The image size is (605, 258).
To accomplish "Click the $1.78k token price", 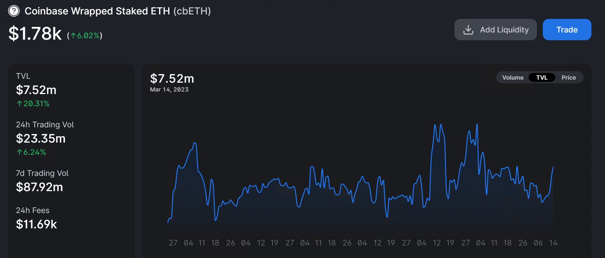I will point(35,34).
